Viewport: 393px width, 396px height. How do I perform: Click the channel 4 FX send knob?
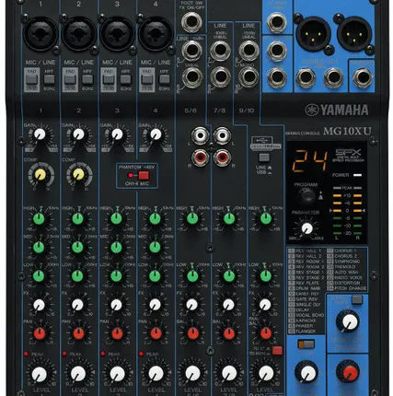[x=155, y=305]
